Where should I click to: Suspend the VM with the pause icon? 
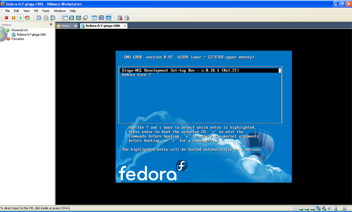[13, 18]
